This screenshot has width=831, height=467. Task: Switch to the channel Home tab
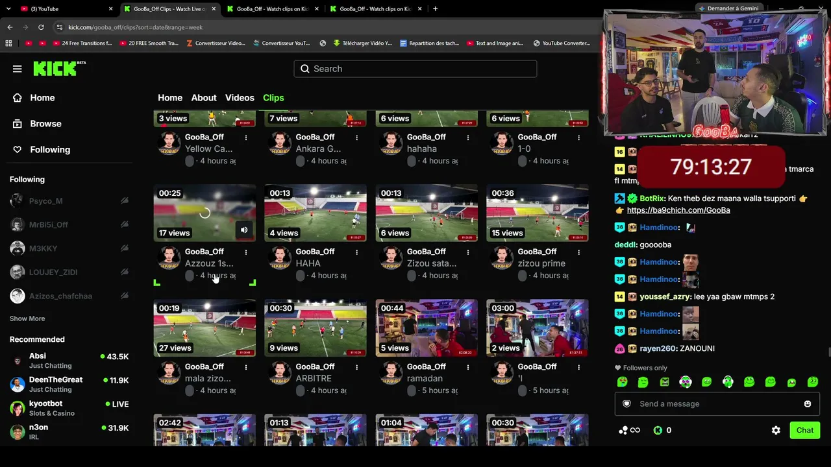170,98
